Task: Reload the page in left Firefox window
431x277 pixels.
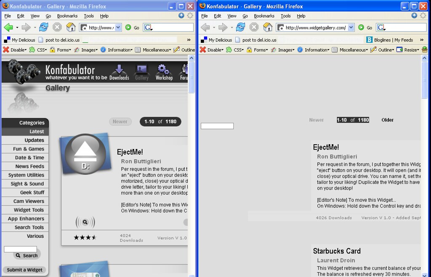Action: point(43,27)
